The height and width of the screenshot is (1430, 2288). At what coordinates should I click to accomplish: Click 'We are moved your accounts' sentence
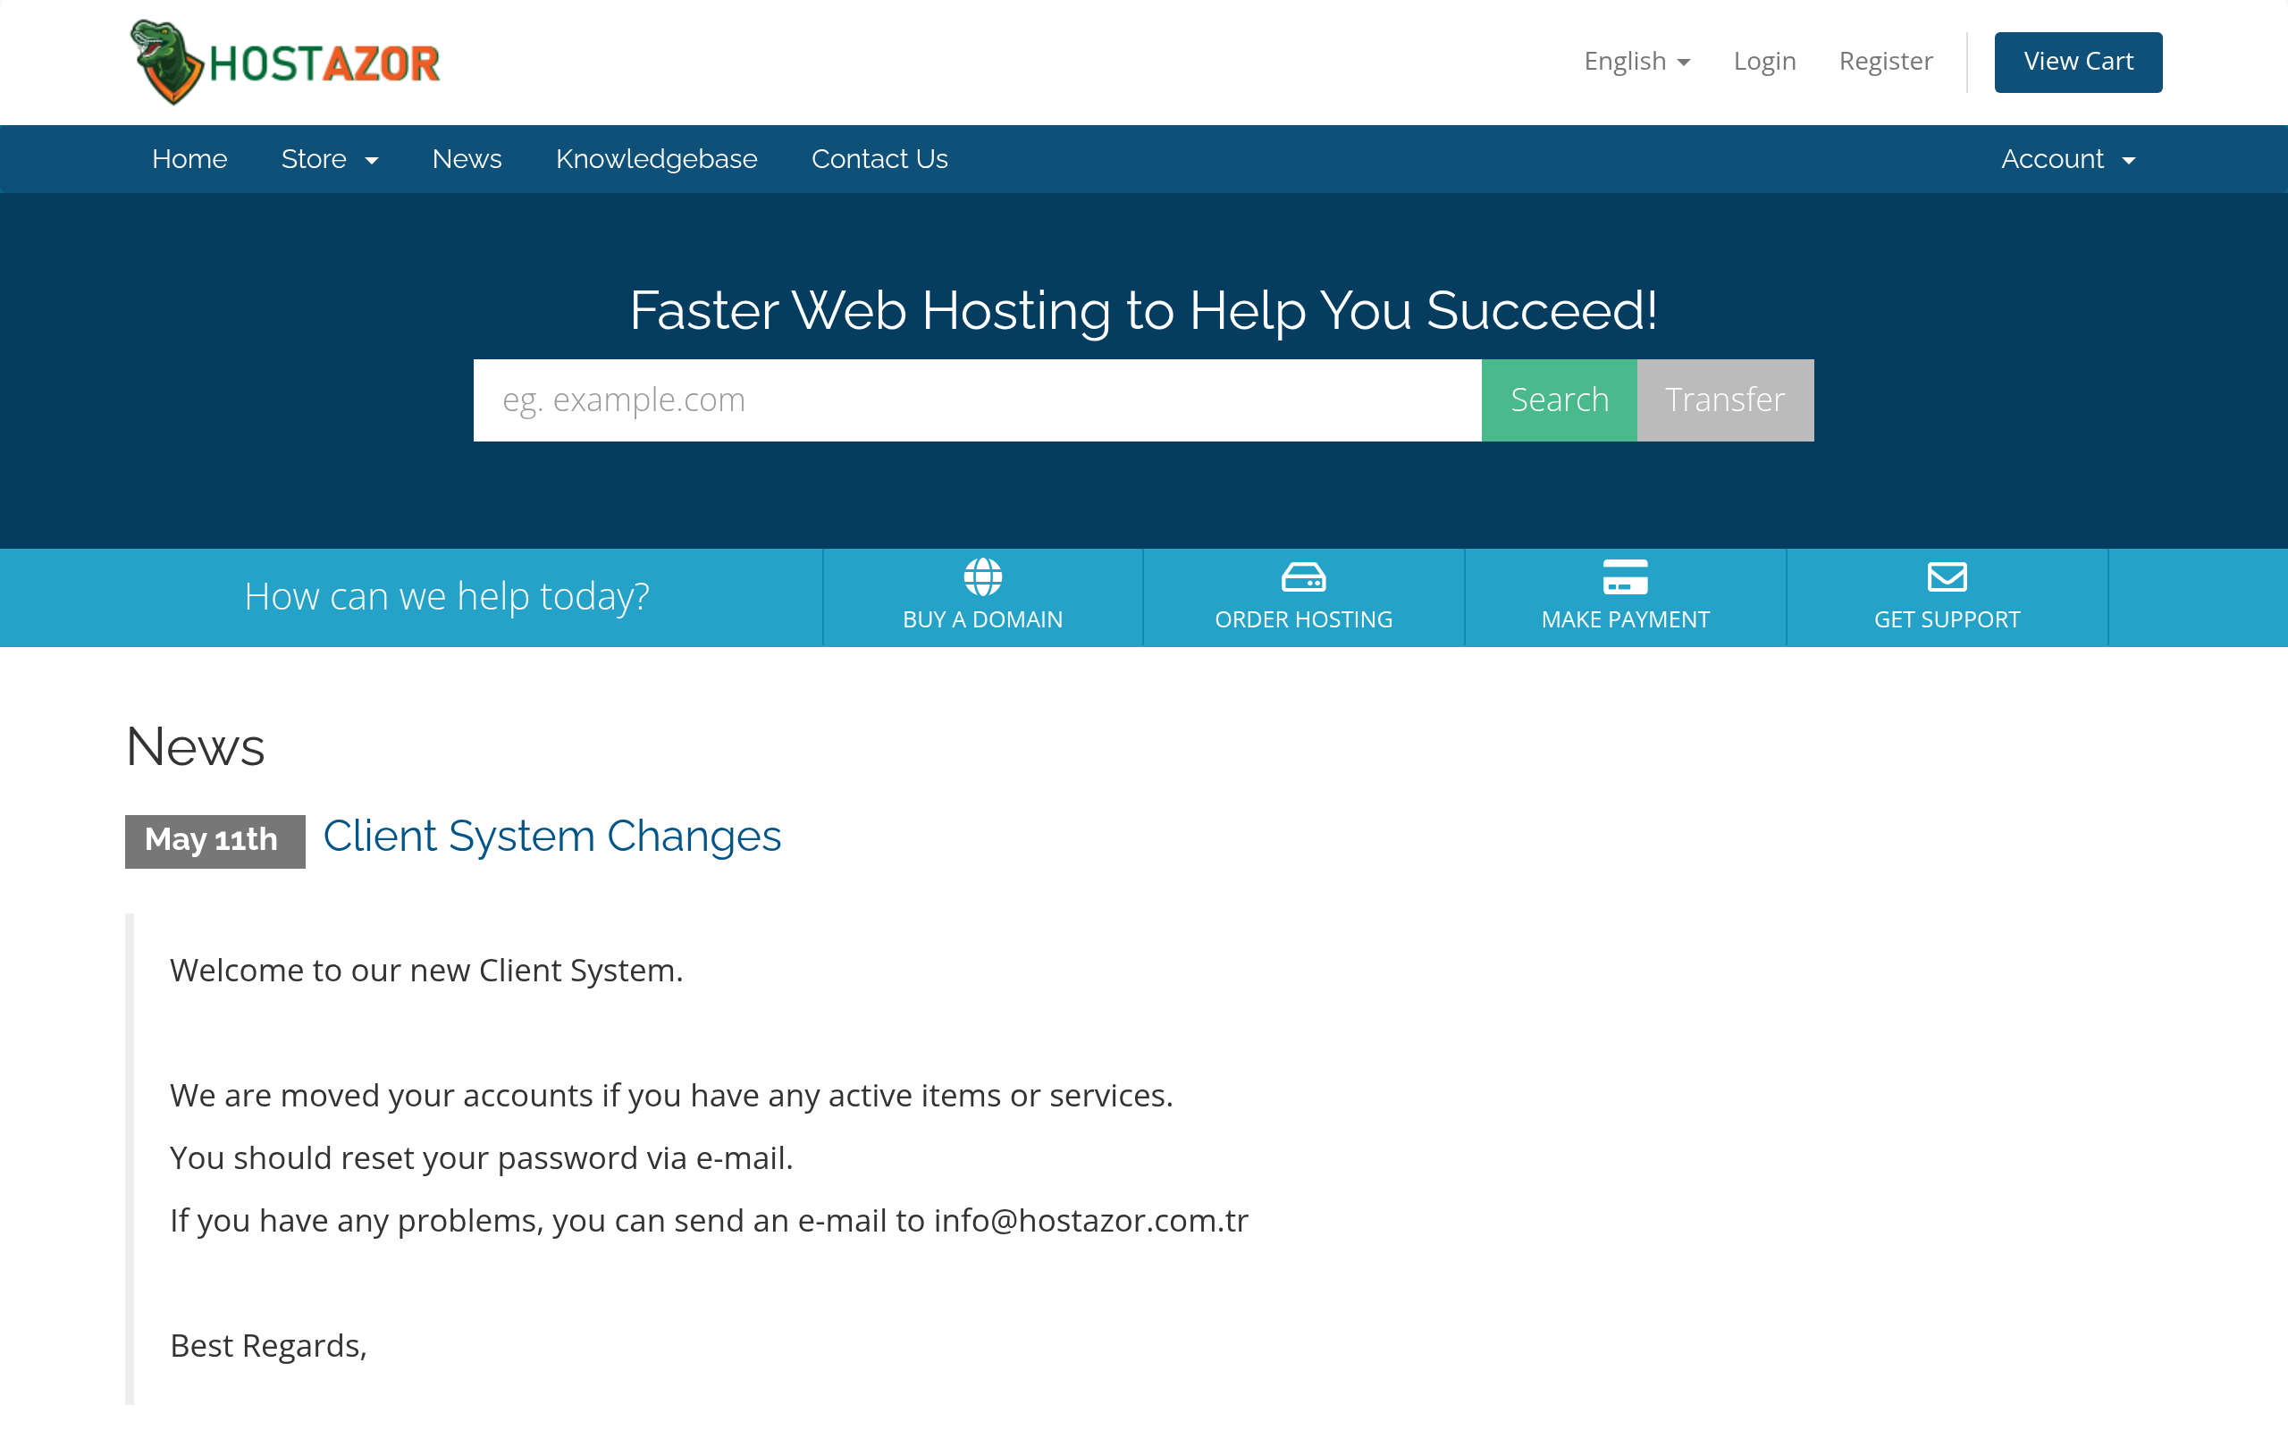(x=671, y=1095)
